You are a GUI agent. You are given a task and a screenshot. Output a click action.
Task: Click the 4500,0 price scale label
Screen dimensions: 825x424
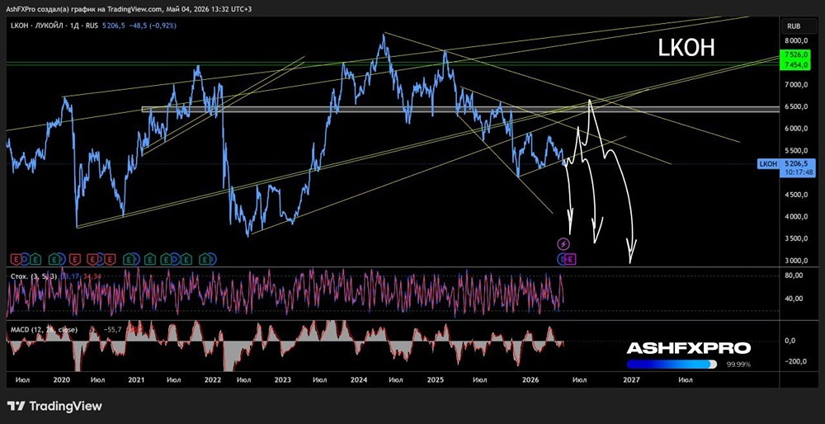795,195
